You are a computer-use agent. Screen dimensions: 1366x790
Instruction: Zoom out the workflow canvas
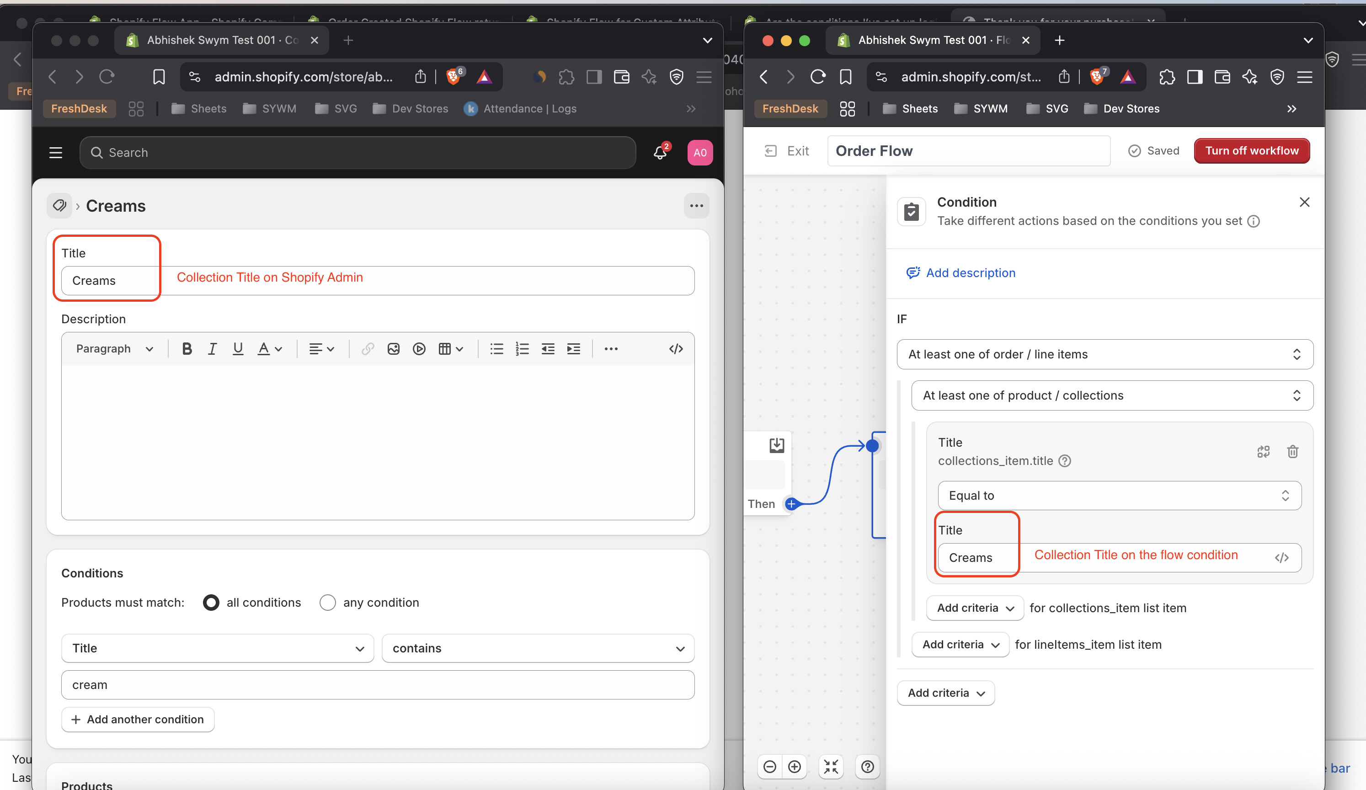(770, 766)
